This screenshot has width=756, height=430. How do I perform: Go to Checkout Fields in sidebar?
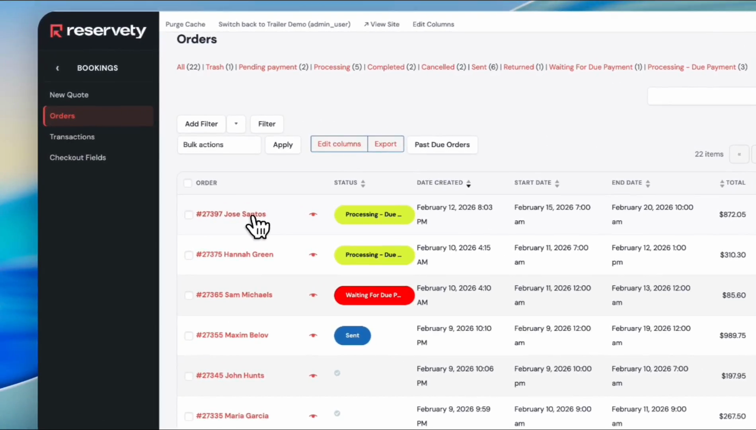[78, 158]
